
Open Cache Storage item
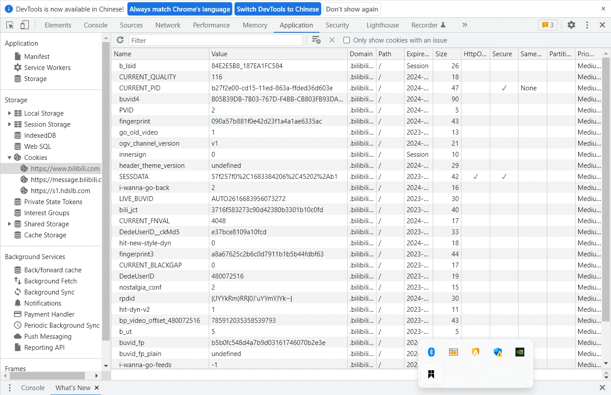click(x=45, y=235)
